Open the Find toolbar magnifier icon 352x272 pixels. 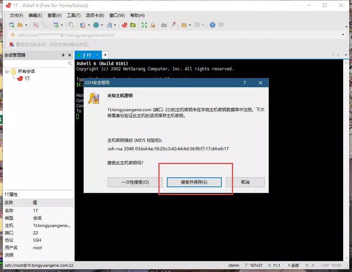(71, 25)
